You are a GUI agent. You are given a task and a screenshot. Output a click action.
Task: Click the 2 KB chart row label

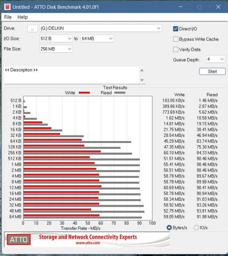(x=17, y=112)
